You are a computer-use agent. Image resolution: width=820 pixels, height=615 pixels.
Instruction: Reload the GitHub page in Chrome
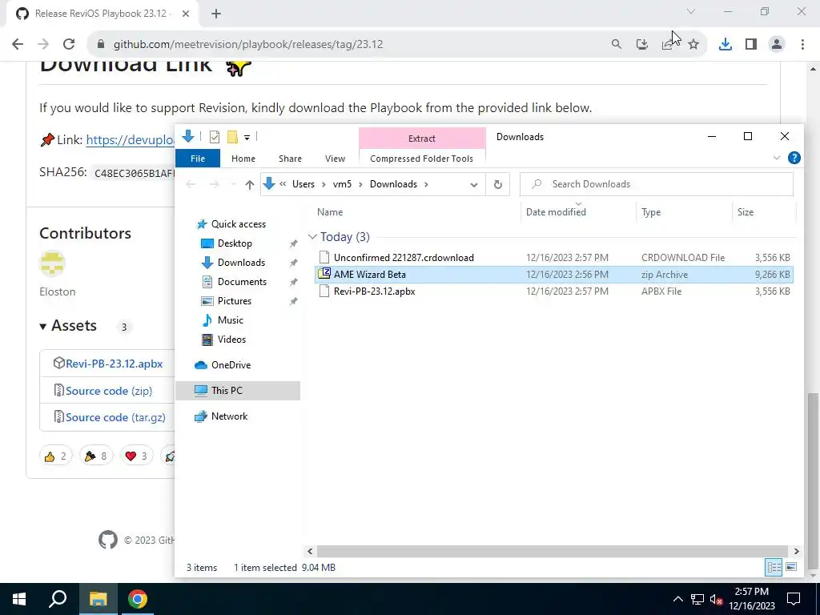pyautogui.click(x=69, y=45)
